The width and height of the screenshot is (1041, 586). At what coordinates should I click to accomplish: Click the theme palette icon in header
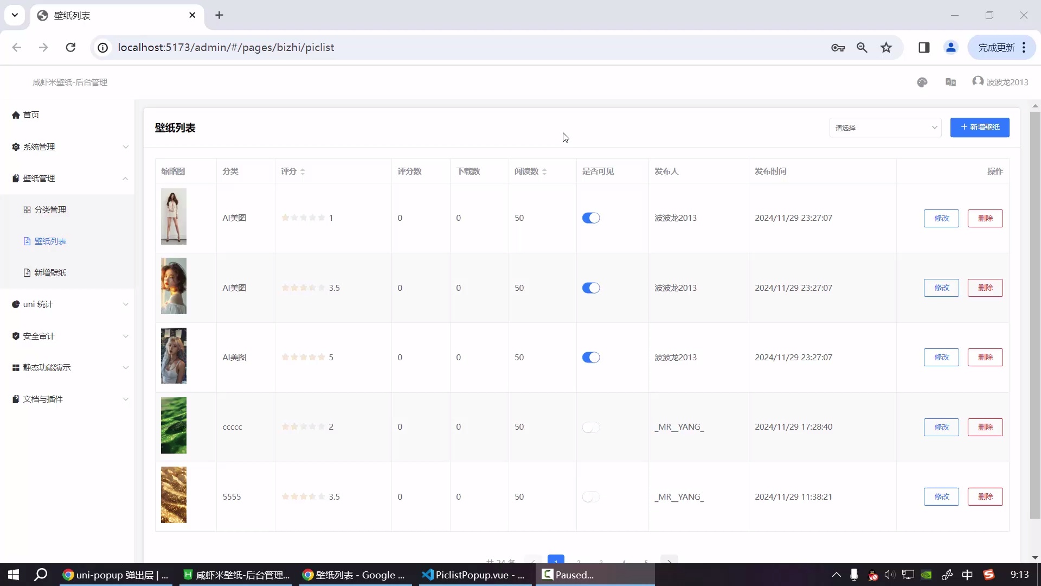[x=922, y=82]
